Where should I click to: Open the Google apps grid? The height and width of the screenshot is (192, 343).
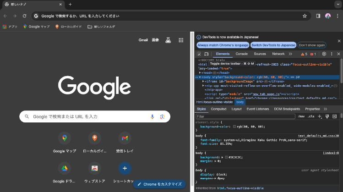pyautogui.click(x=181, y=40)
